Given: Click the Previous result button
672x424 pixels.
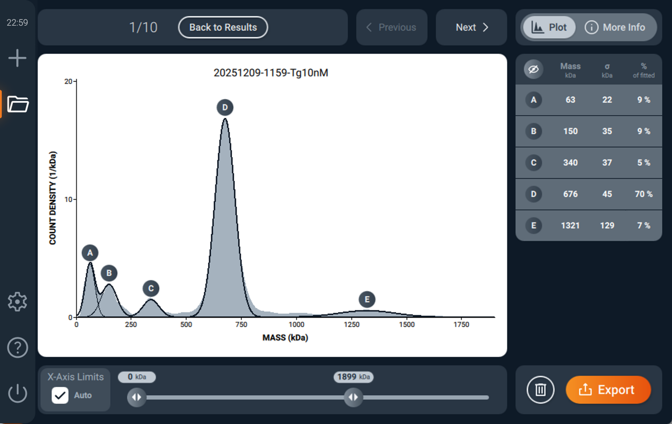Looking at the screenshot, I should click(392, 27).
